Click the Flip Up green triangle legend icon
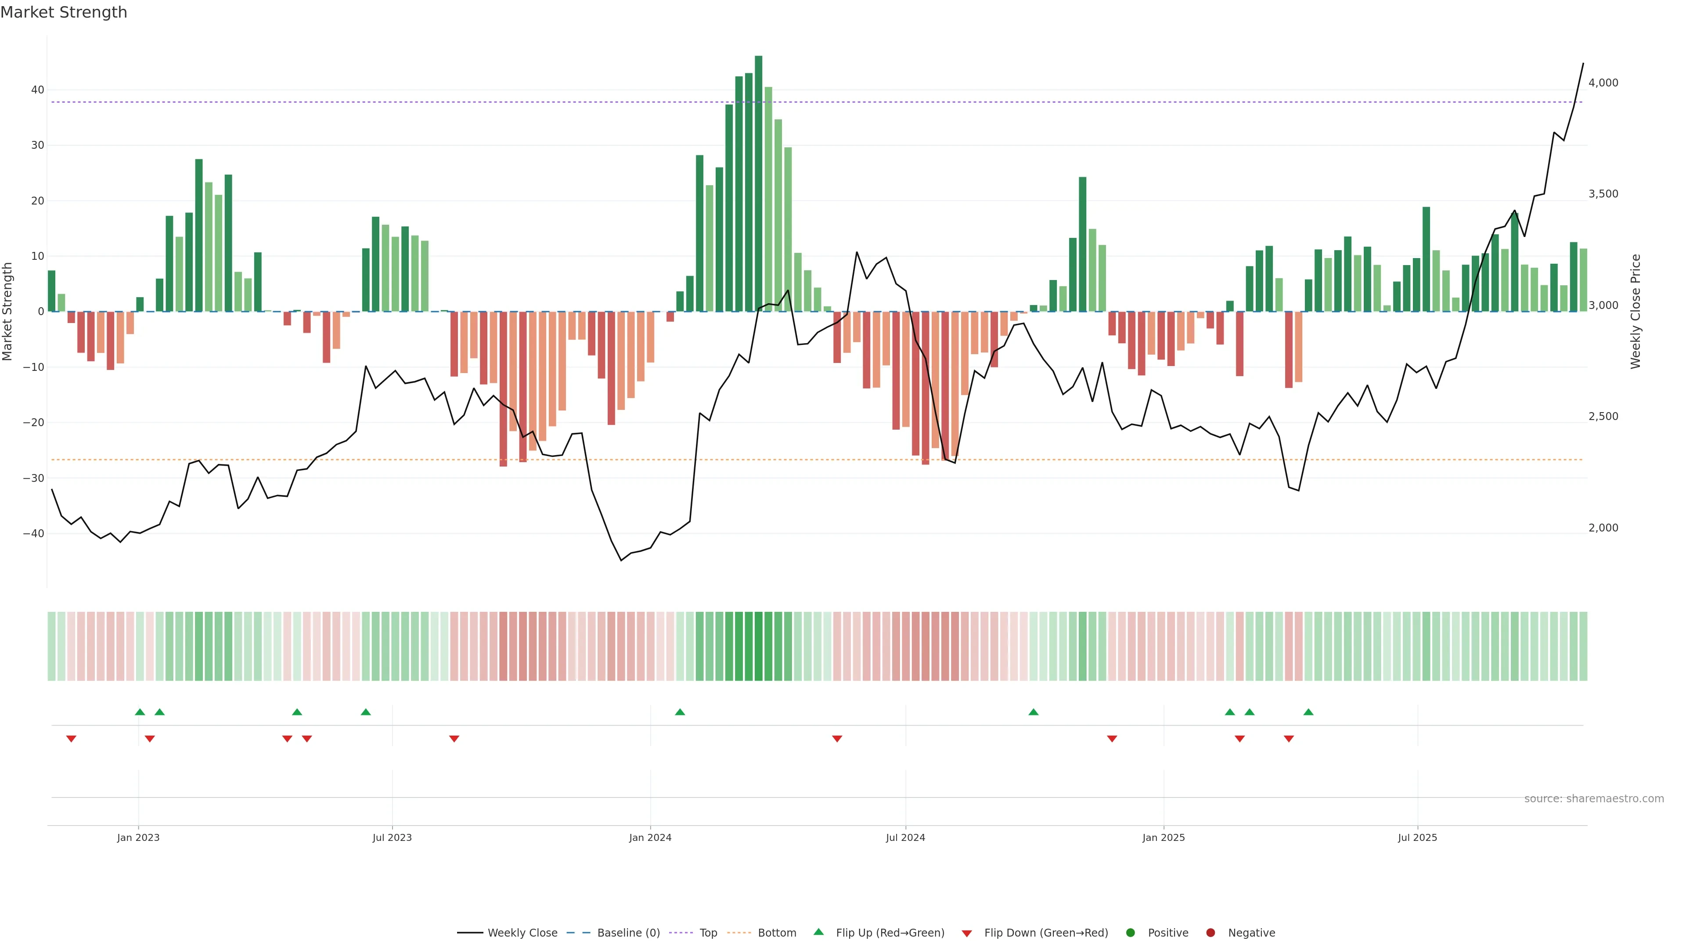Image resolution: width=1686 pixels, height=948 pixels. [x=818, y=932]
